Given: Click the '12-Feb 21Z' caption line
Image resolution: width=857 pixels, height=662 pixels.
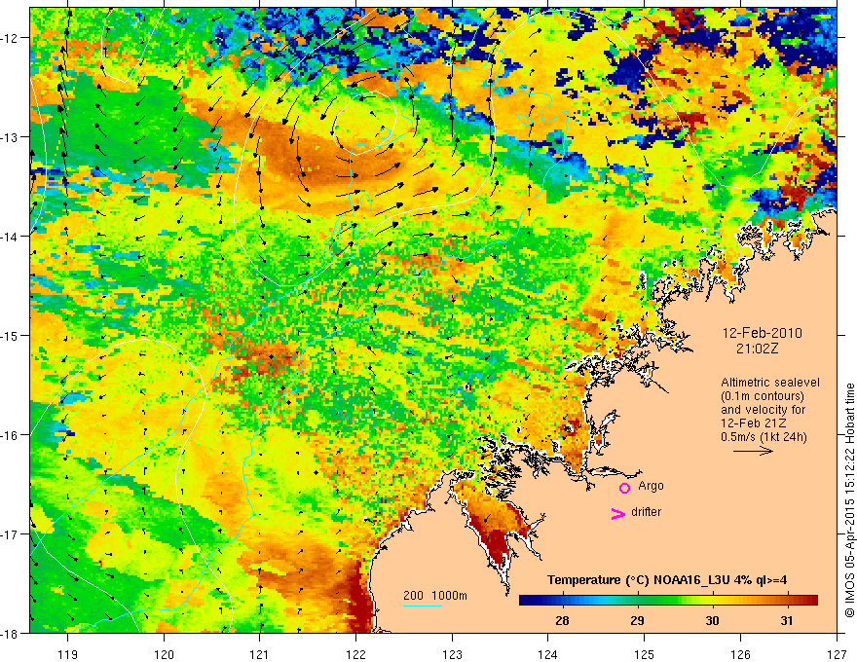Looking at the screenshot, I should (751, 423).
